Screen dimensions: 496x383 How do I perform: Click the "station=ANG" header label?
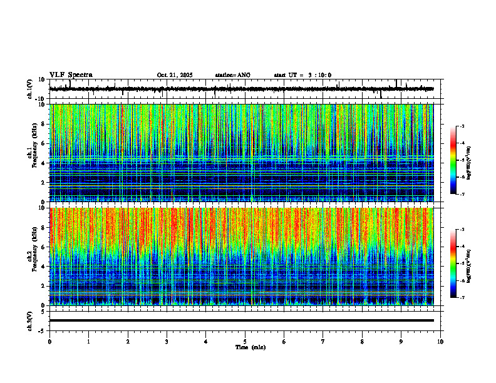click(x=233, y=75)
